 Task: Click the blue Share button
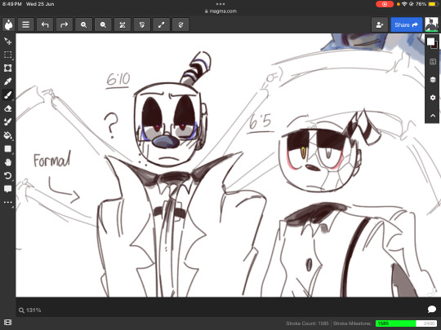click(x=406, y=24)
